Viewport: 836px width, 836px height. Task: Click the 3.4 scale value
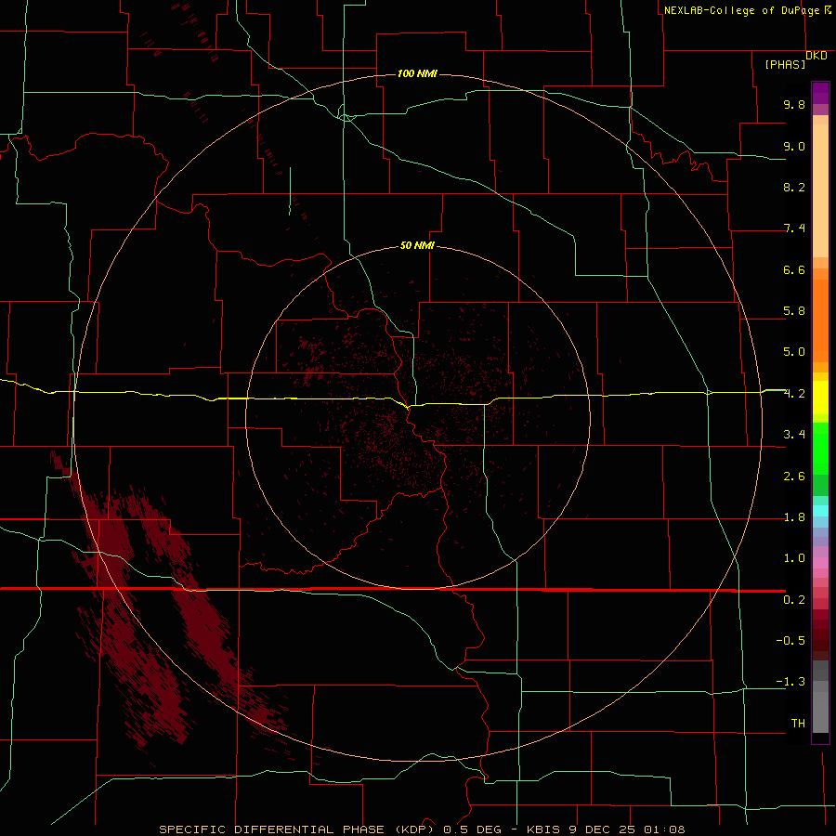point(794,435)
